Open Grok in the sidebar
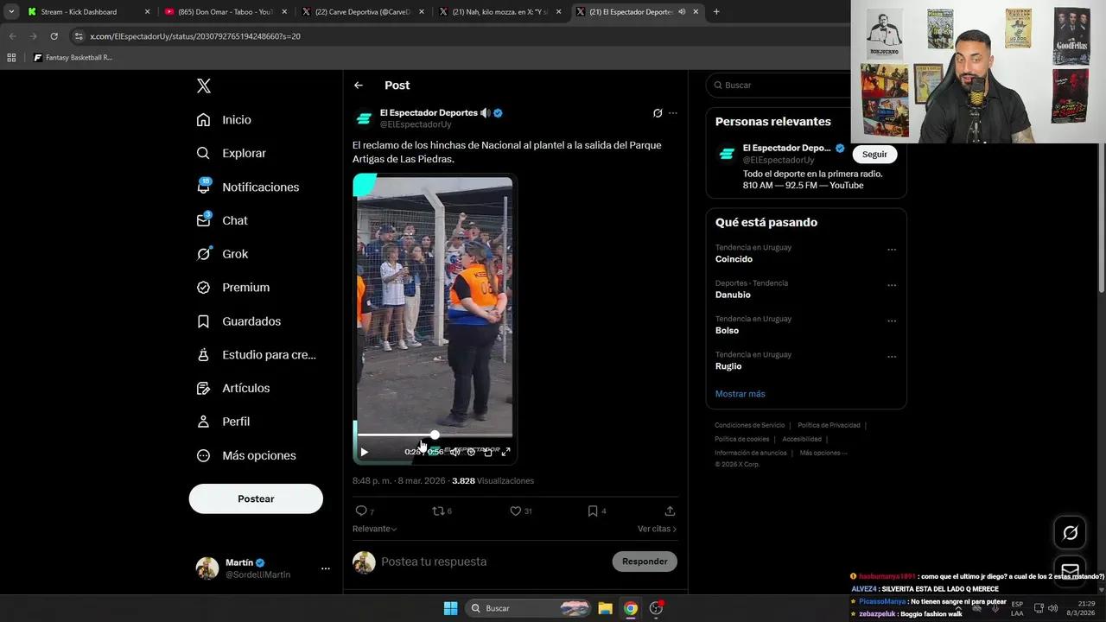The image size is (1106, 622). click(222, 254)
